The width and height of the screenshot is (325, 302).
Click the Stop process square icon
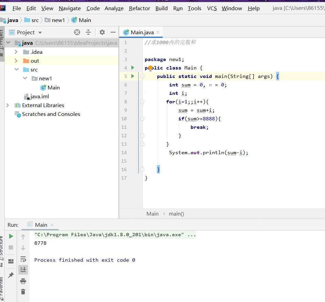coord(11,247)
